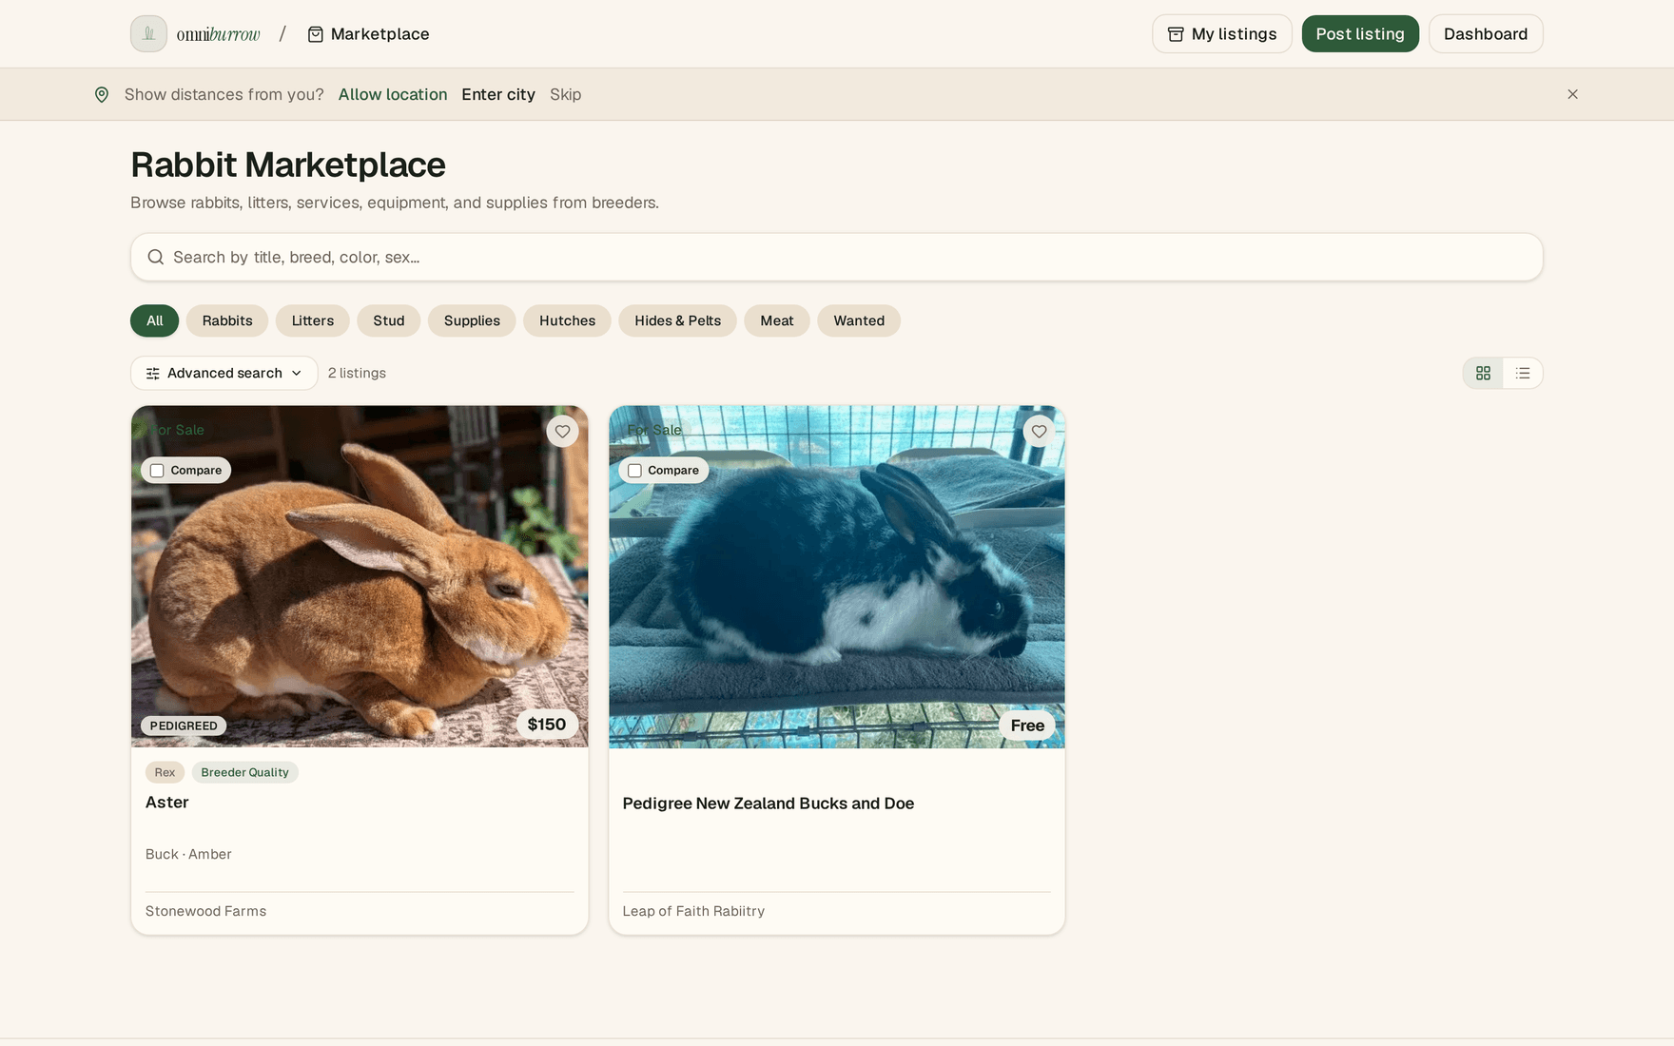This screenshot has width=1674, height=1046.
Task: Open the Aster rabbit photo
Action: (360, 576)
